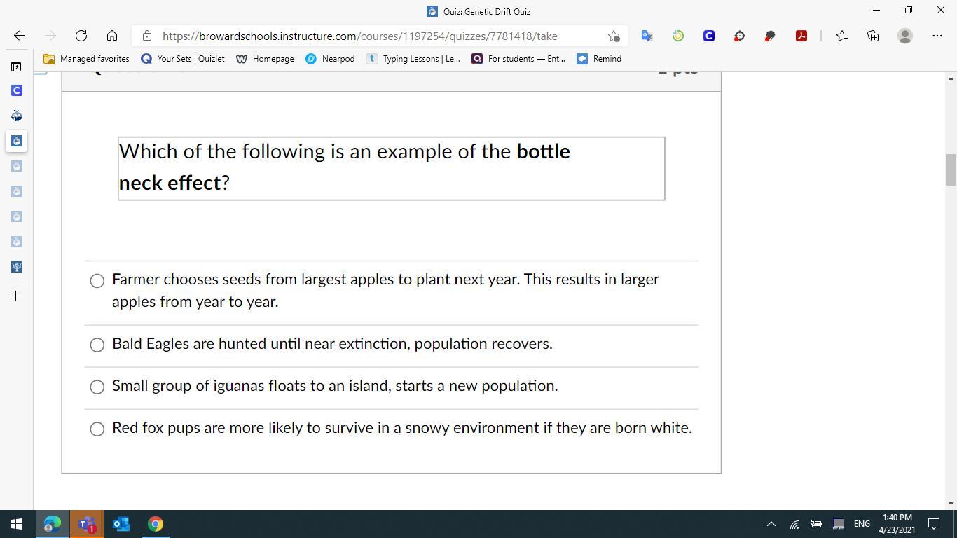Select the highlighted active quiz tab
957x538 pixels.
click(x=16, y=141)
